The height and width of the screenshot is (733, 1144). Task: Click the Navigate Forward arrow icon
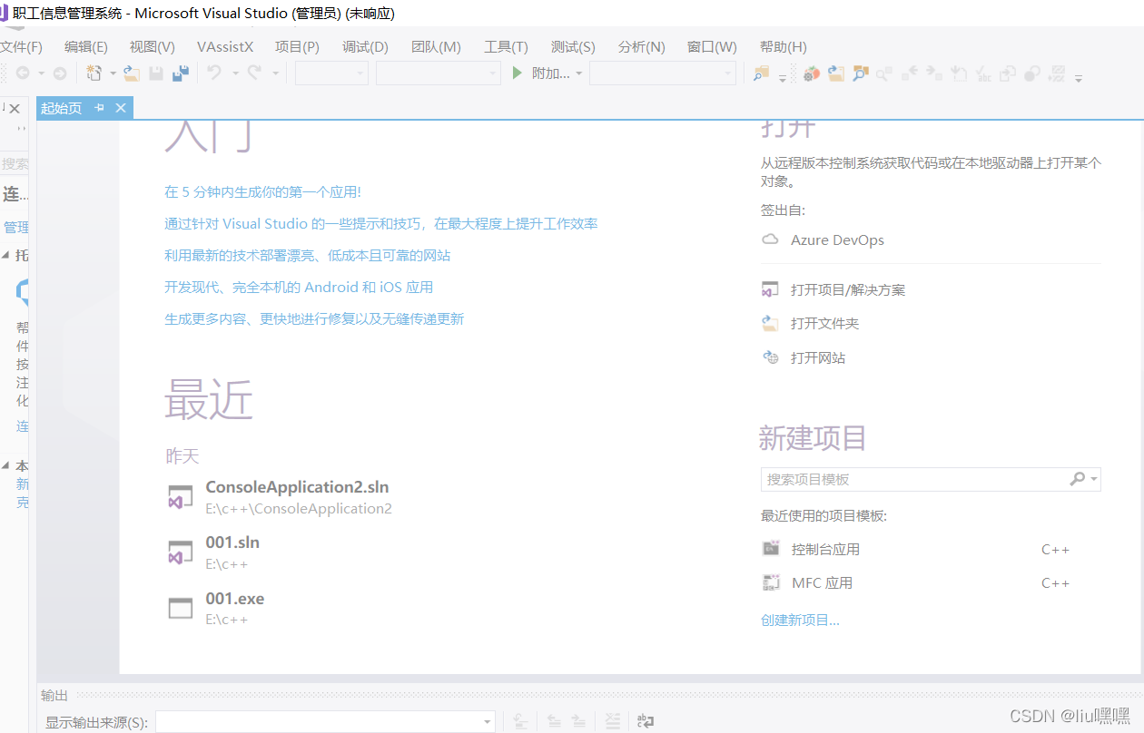pyautogui.click(x=59, y=73)
